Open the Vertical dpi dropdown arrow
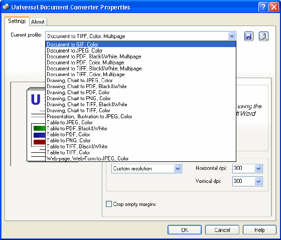Image resolution: width=281 pixels, height=240 pixels. point(258,181)
